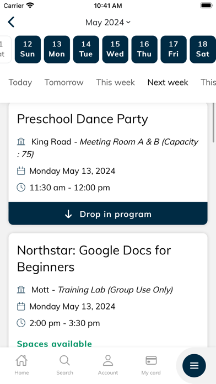Select the 13 Mon date chip
This screenshot has height=384, width=216.
coord(57,49)
